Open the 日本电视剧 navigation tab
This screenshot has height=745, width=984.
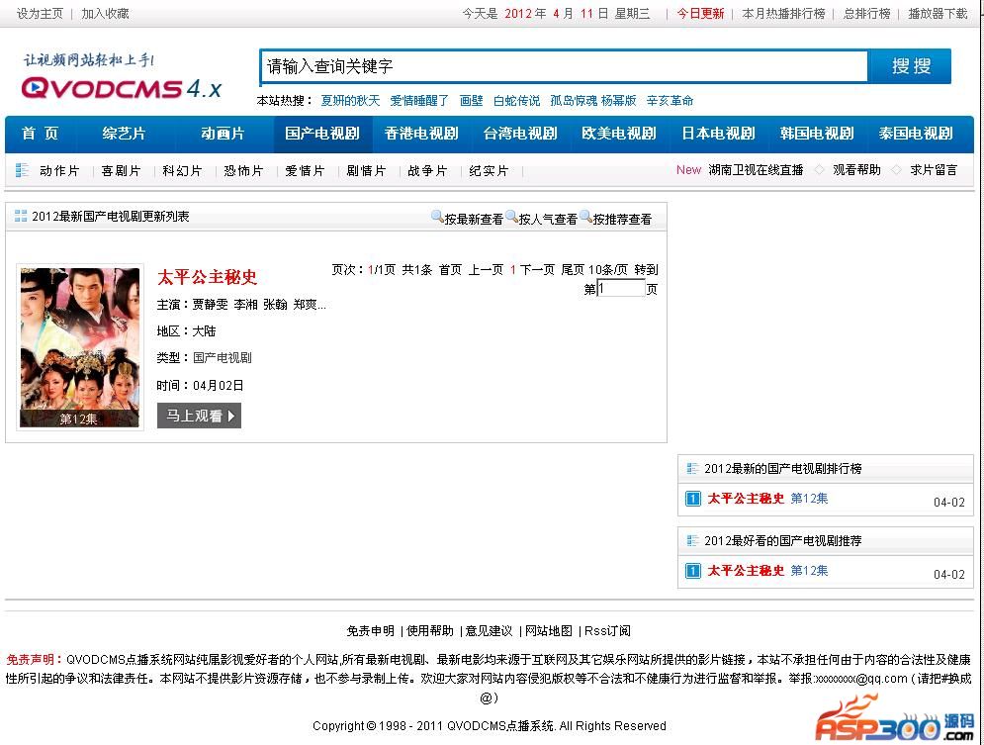pos(718,133)
